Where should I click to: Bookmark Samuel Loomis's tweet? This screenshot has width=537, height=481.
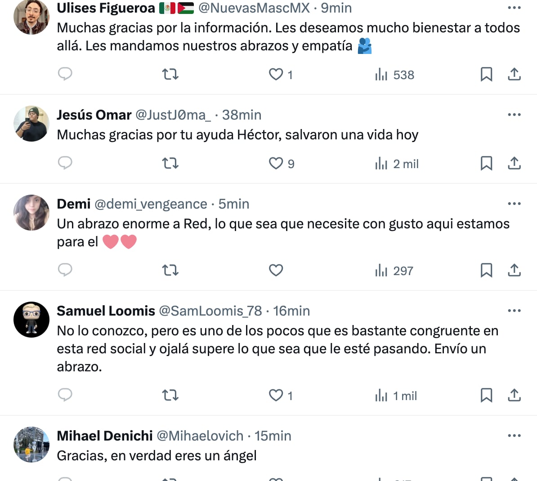(486, 395)
